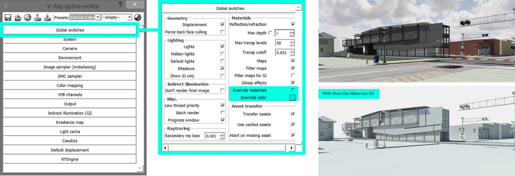The width and height of the screenshot is (515, 176).
Task: Click the stamp icon with down arrow
Action: click(x=38, y=17)
